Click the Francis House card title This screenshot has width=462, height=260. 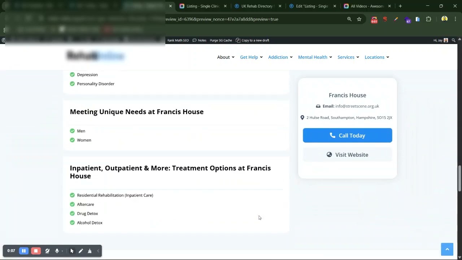347,95
